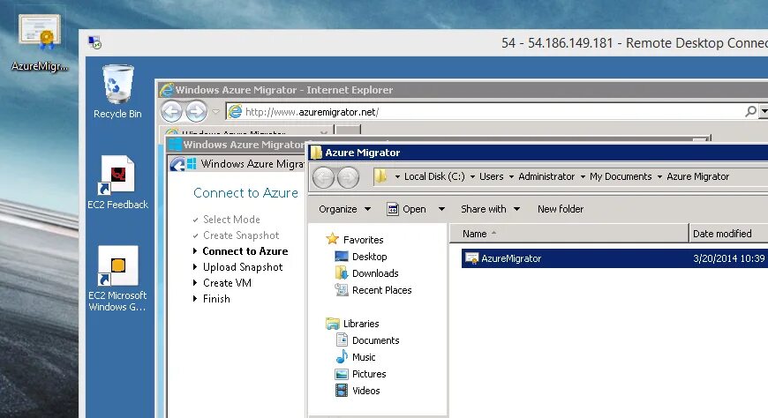
Task: Select the Connect to Azure step
Action: (245, 251)
